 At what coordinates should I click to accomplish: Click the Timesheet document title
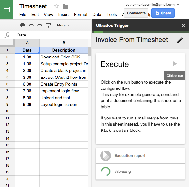[33, 6]
